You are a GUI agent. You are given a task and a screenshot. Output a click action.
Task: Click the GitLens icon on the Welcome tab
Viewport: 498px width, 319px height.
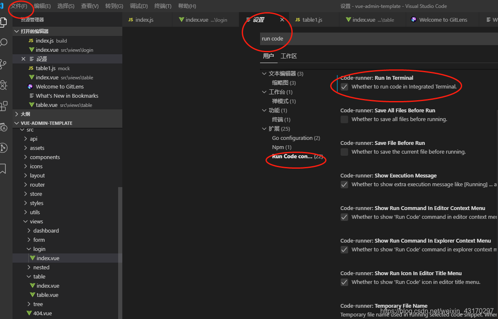[414, 20]
